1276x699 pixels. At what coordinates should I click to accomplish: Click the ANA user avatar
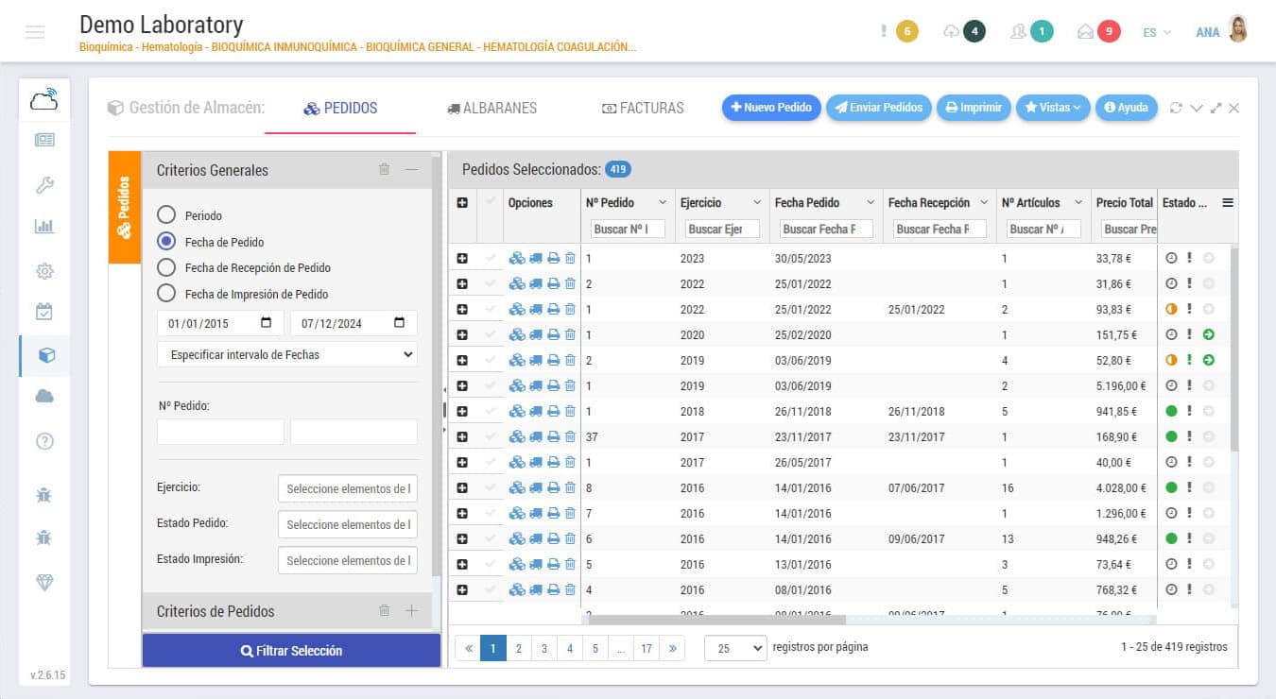(1237, 29)
